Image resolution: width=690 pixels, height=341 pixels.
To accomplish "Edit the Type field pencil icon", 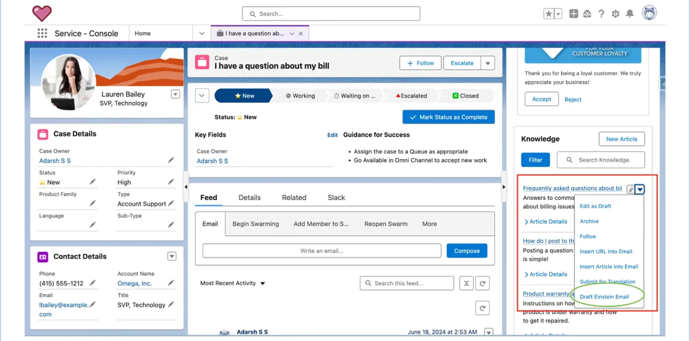I will (171, 203).
